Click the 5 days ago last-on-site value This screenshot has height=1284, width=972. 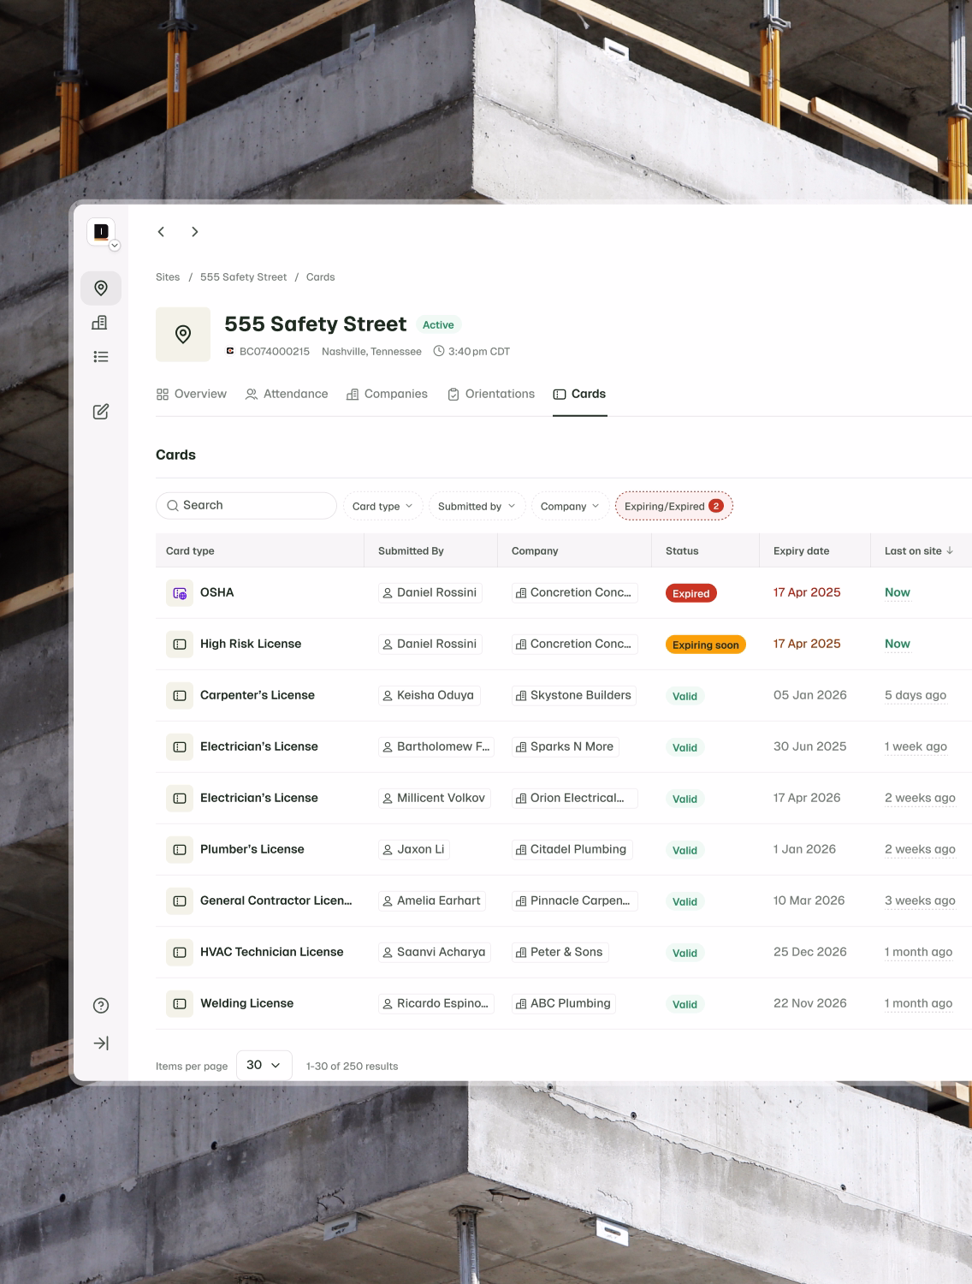click(916, 695)
